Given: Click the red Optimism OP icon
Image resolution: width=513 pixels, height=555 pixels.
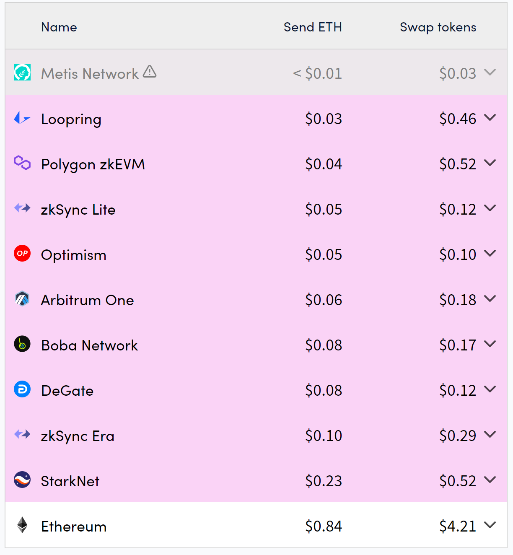Looking at the screenshot, I should [22, 253].
